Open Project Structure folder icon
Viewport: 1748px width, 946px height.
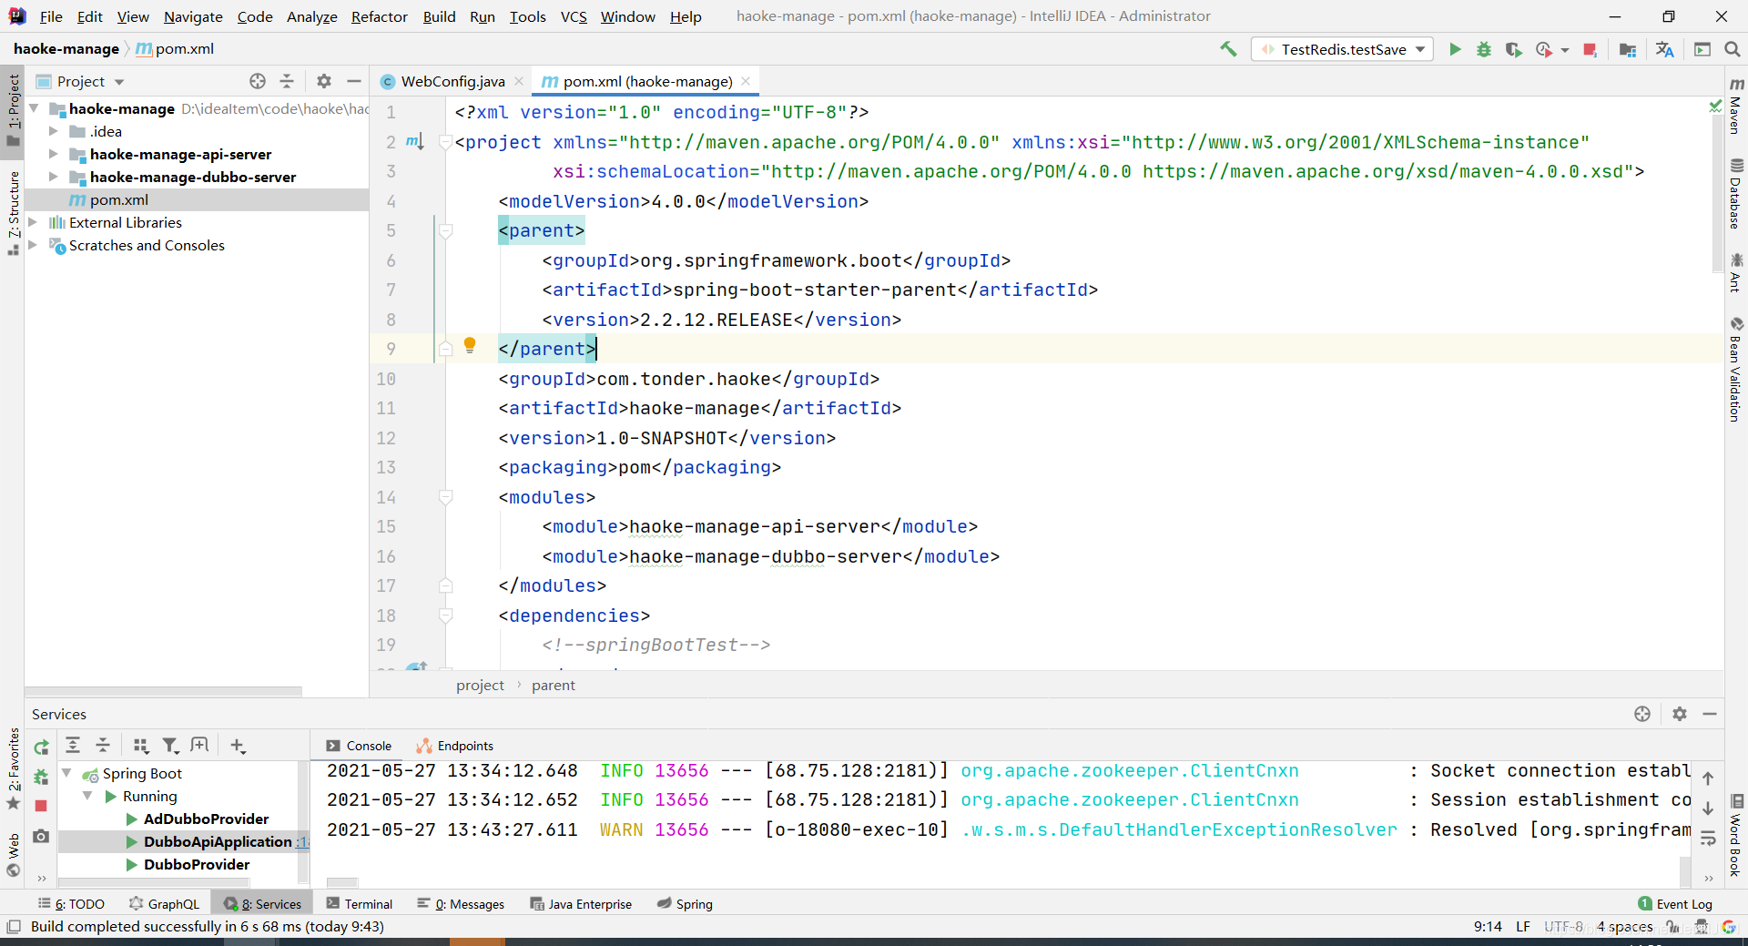(1628, 49)
